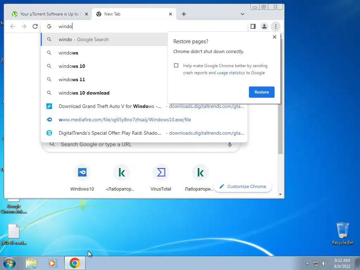The height and width of the screenshot is (270, 360).
Task: Open File Explorer from taskbar
Action: coord(31,263)
